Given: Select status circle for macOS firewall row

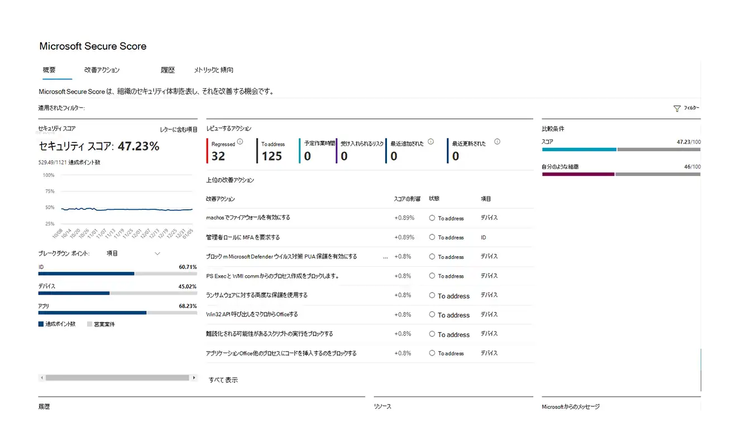Looking at the screenshot, I should click(432, 218).
